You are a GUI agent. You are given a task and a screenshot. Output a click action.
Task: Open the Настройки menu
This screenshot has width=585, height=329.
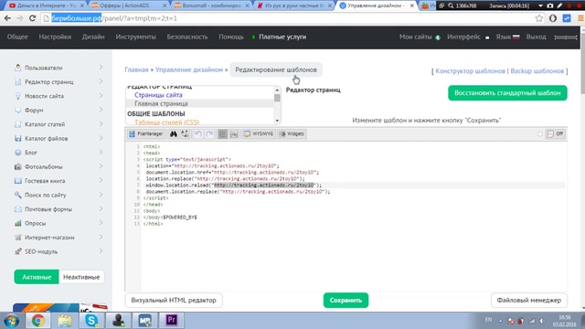click(55, 37)
